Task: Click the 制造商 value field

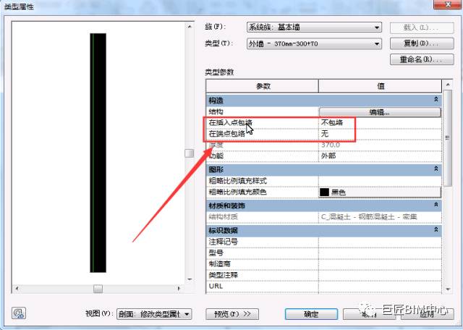Action: 380,264
